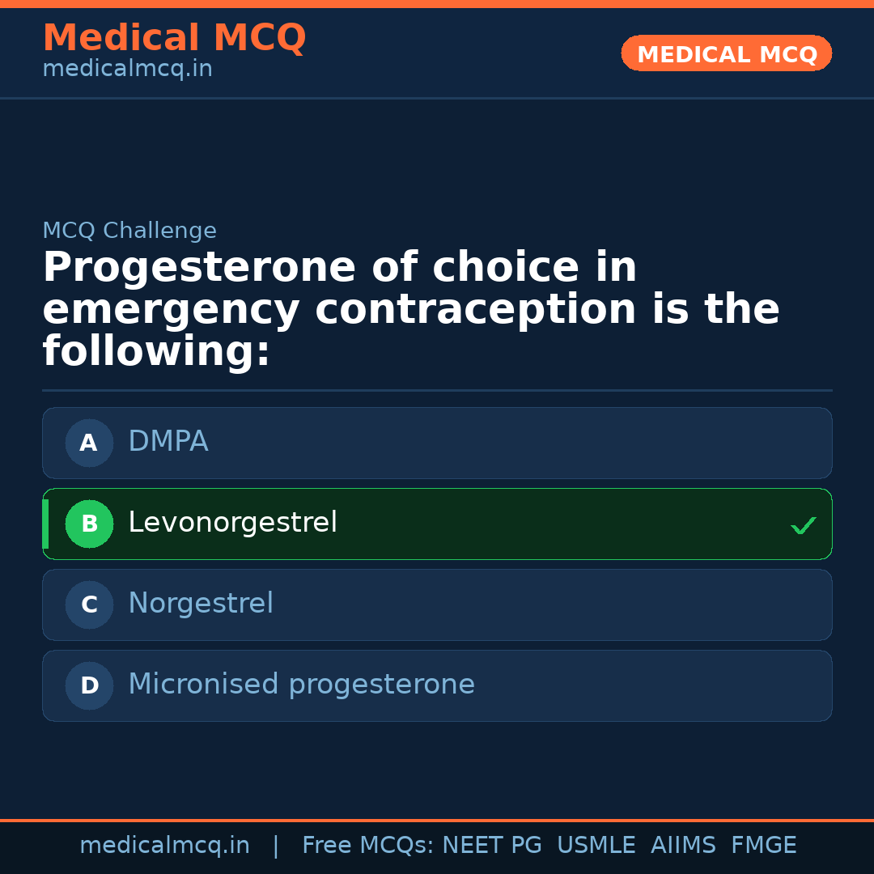
Task: Open medicalmcq.in link in the header
Action: click(x=127, y=70)
